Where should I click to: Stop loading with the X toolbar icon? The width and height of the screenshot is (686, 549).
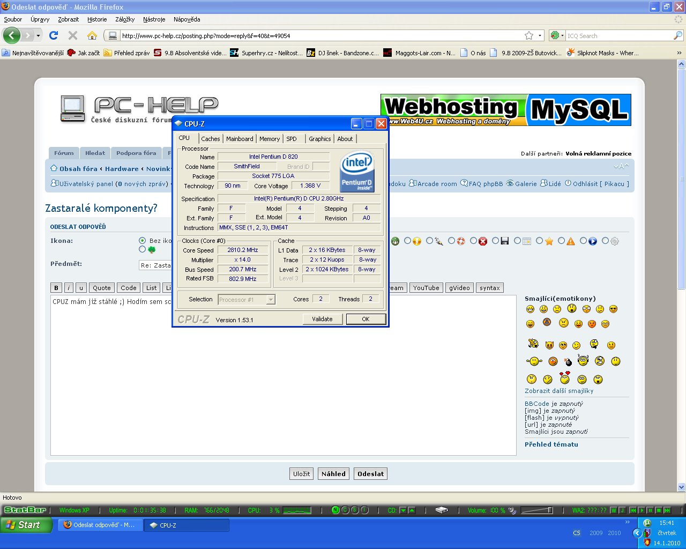tap(73, 35)
